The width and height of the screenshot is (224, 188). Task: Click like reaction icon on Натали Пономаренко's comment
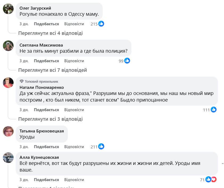pyautogui.click(x=214, y=110)
